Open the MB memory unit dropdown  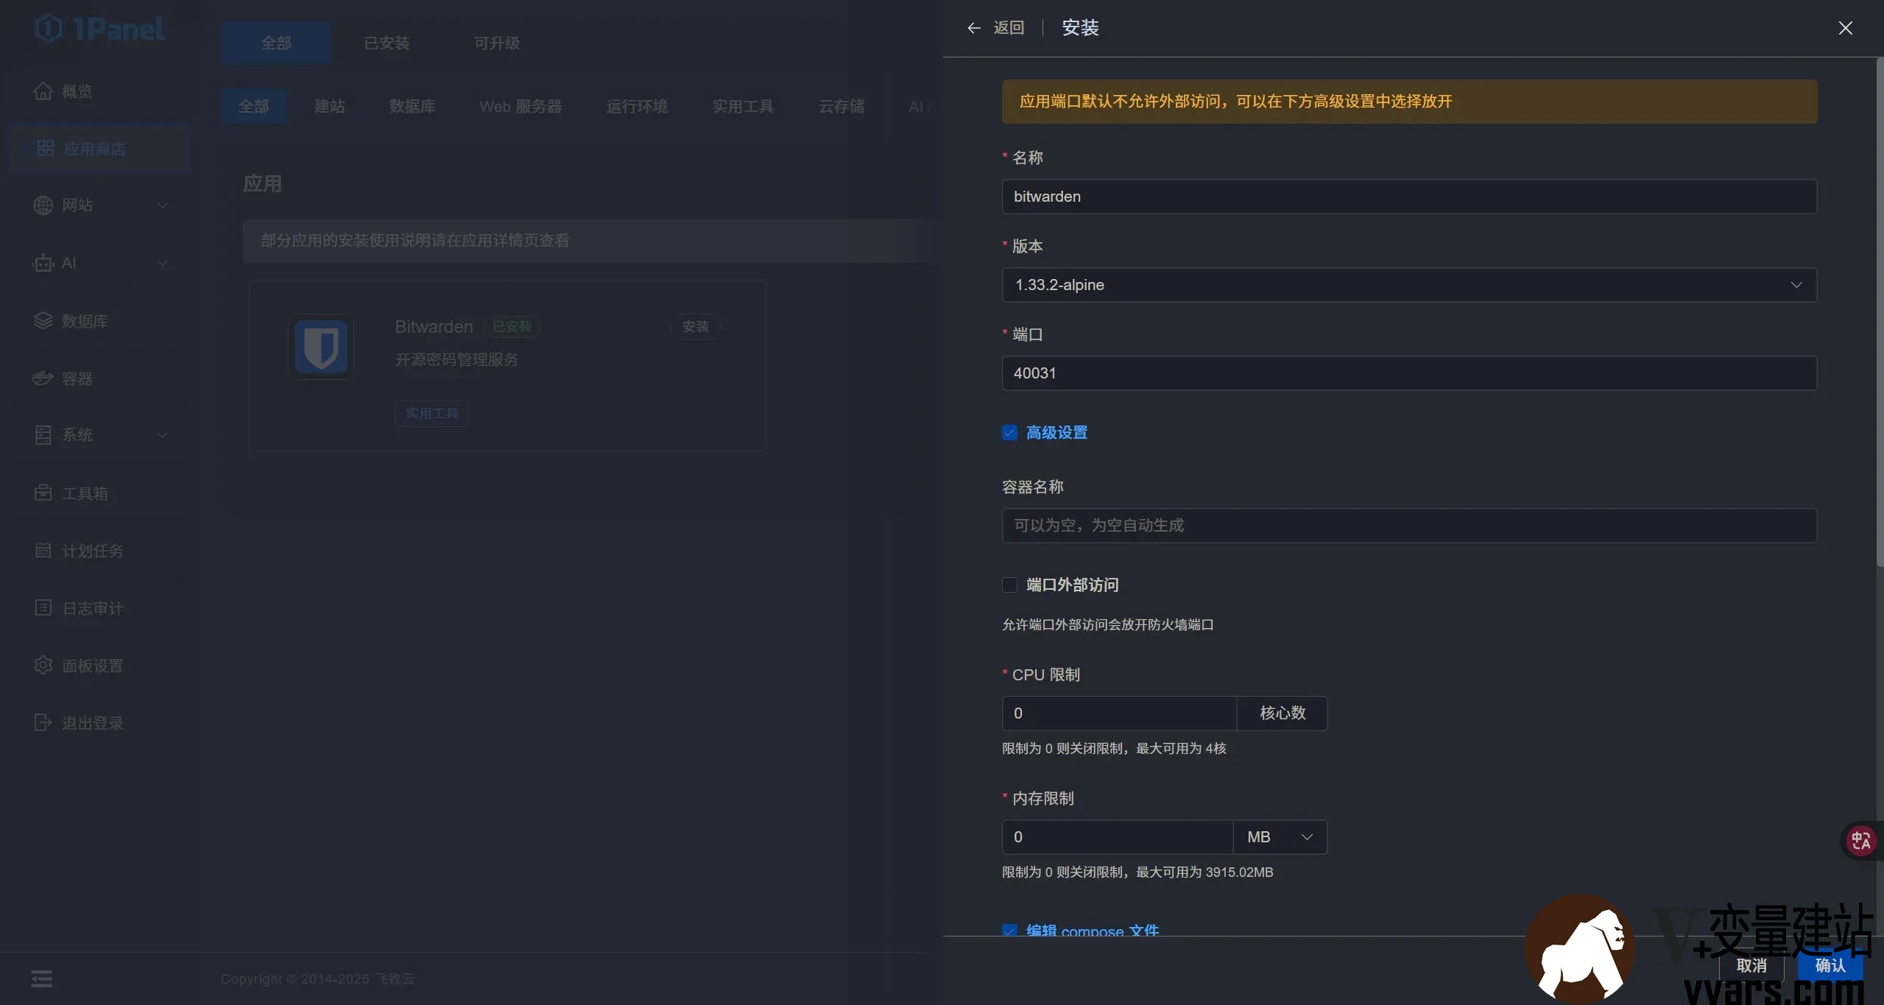click(1280, 837)
